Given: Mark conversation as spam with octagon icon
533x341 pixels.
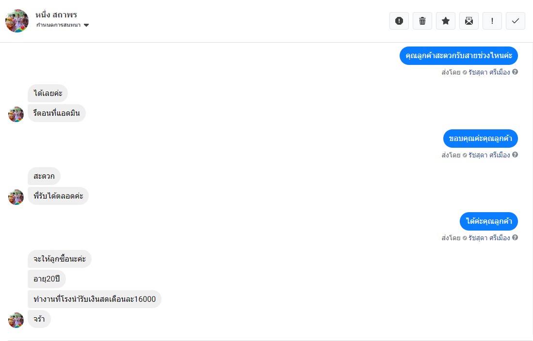Looking at the screenshot, I should tap(399, 21).
